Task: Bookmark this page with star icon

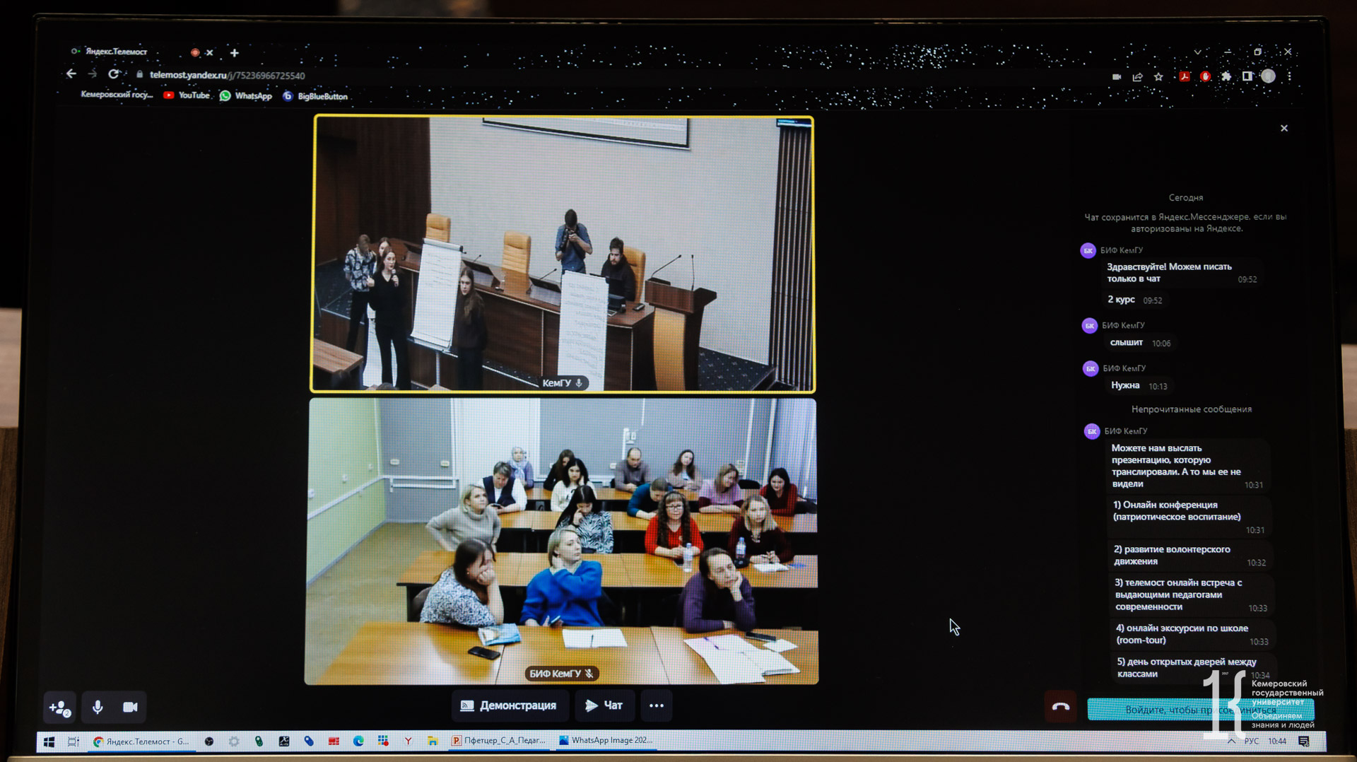Action: [x=1158, y=76]
